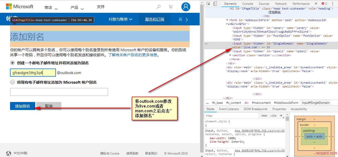Open the site search magnifier icon

point(158,7)
